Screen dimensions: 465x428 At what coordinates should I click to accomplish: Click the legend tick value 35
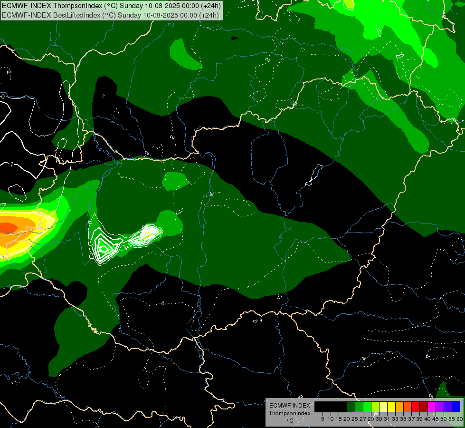click(403, 419)
